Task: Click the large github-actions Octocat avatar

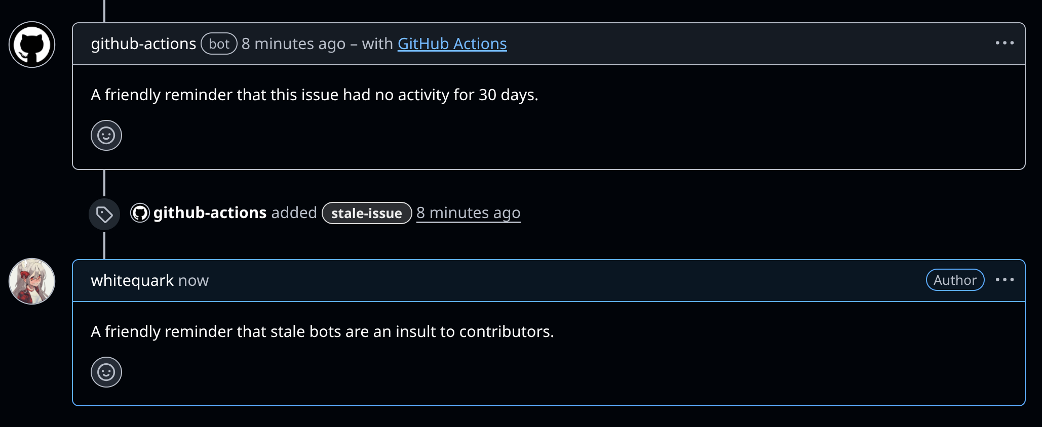Action: (32, 45)
